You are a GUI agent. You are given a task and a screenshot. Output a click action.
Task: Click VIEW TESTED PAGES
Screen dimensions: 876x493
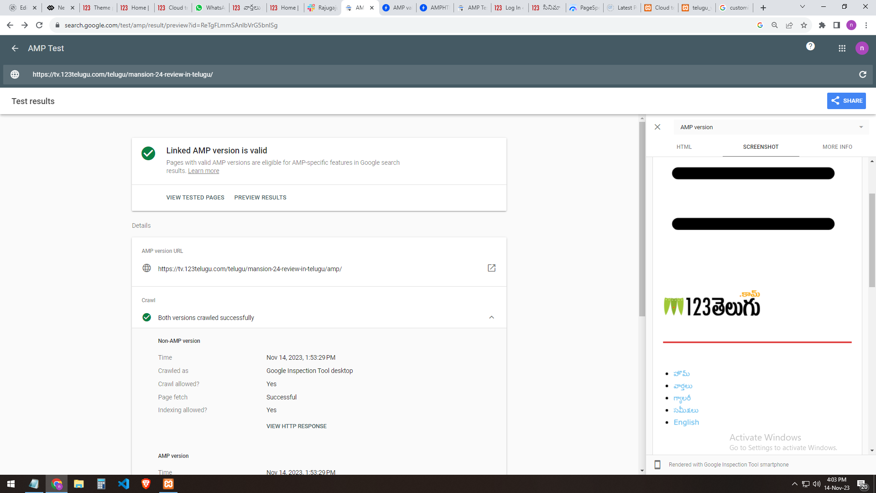195,198
